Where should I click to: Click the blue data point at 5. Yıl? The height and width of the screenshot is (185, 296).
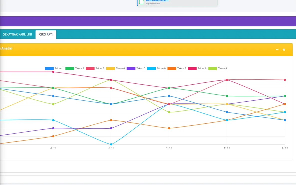pyautogui.click(x=227, y=112)
